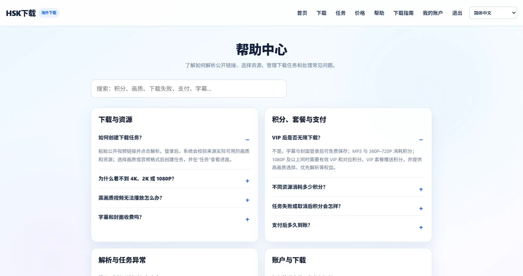
Task: Click the answer text beginning 粘贴公开视频链接
Action: coord(174,155)
